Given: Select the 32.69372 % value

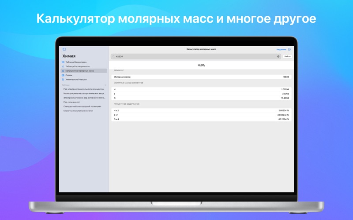Looking at the screenshot, I should pos(283,115).
